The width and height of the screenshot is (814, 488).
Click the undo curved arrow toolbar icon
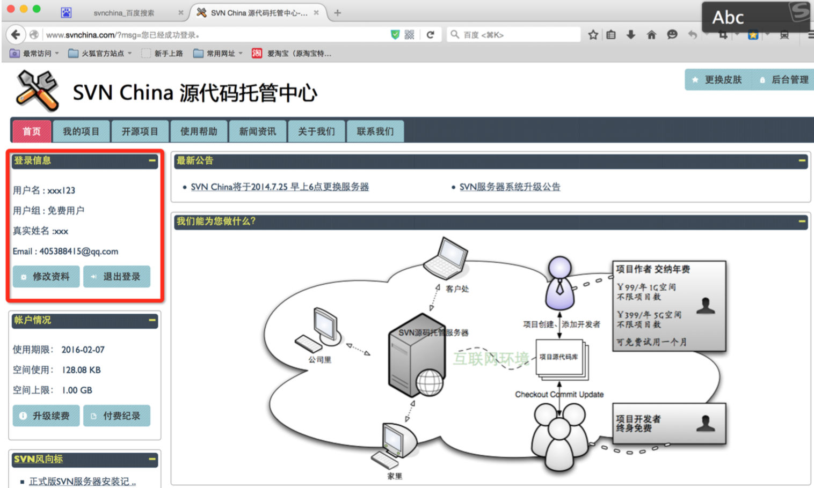click(x=693, y=35)
